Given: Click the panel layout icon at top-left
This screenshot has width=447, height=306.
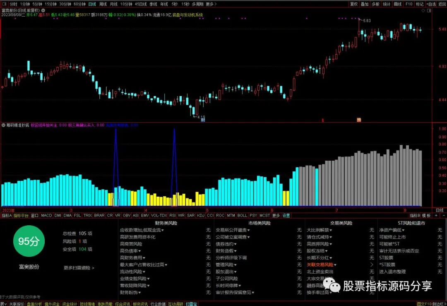Looking at the screenshot, I should [x=4, y=4].
